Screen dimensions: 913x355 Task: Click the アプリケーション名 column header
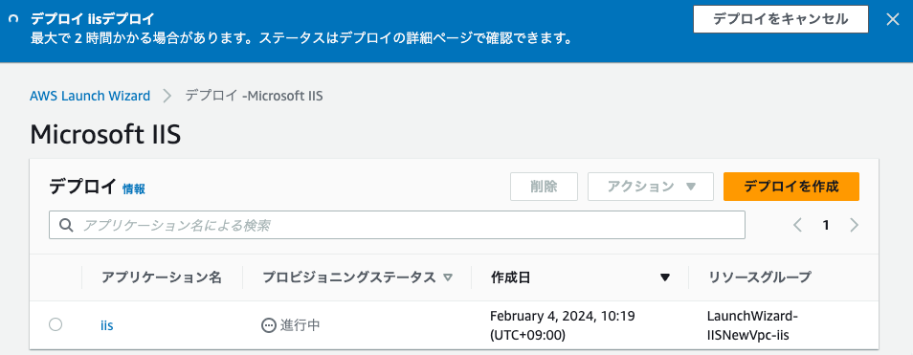coord(162,277)
